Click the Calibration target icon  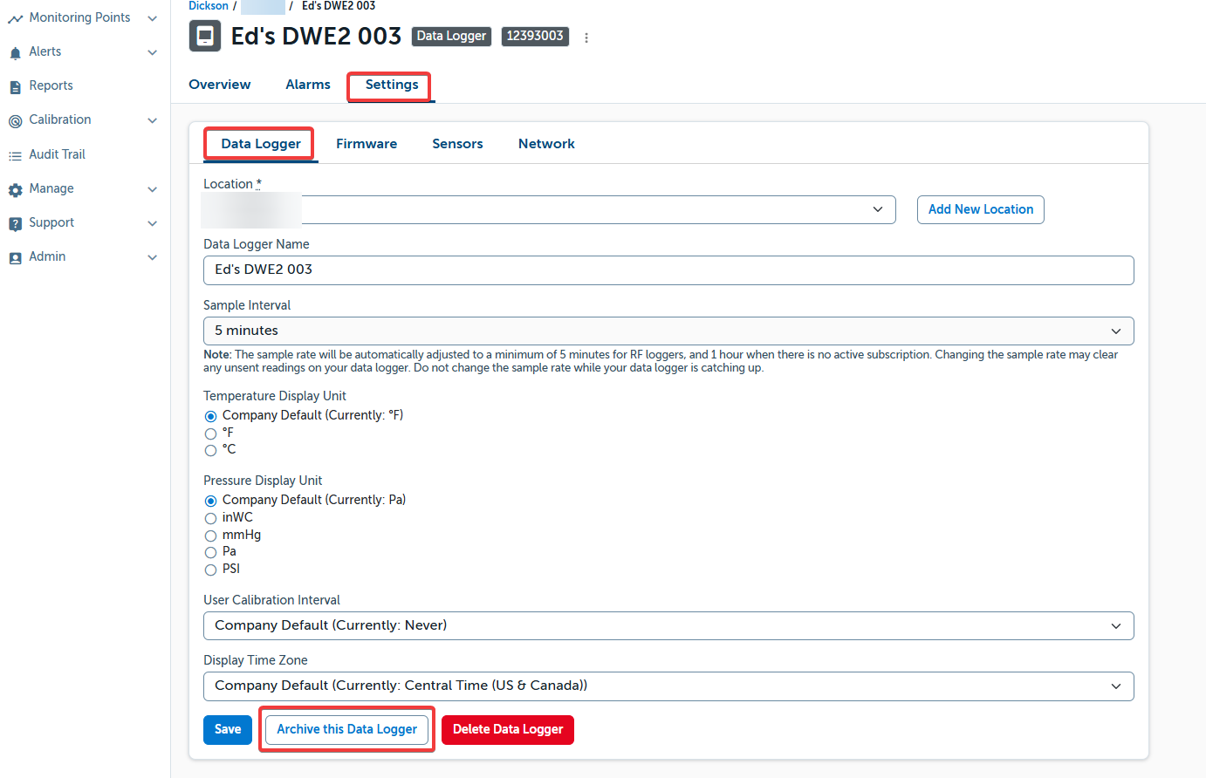point(15,121)
